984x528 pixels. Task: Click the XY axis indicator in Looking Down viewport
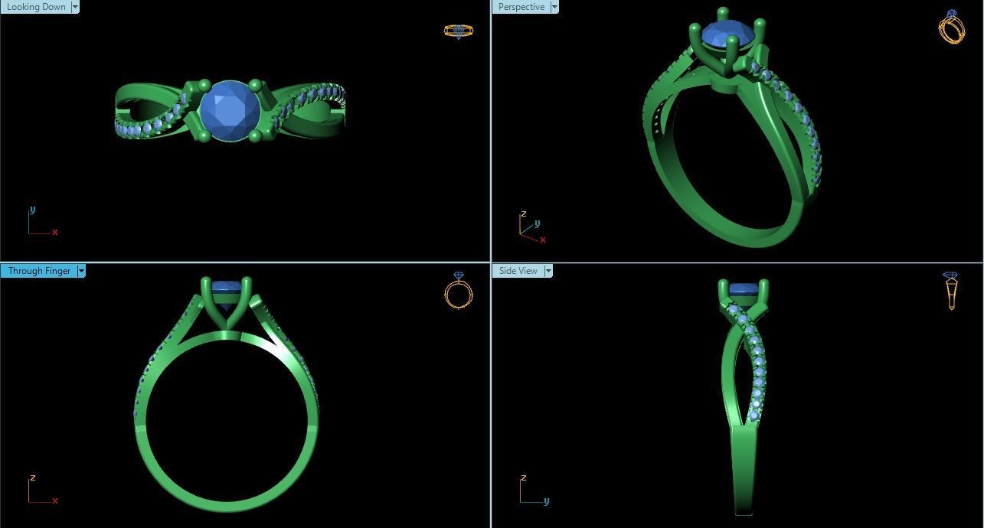pos(42,222)
